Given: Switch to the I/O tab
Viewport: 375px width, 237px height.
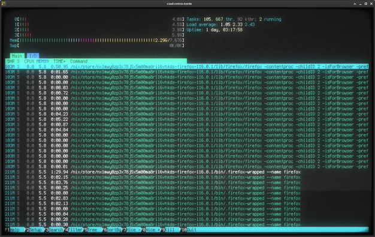Looking at the screenshot, I should pyautogui.click(x=33, y=56).
